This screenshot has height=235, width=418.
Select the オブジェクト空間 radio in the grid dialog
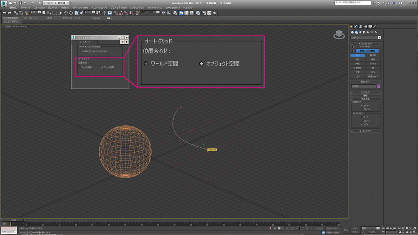tap(100, 68)
